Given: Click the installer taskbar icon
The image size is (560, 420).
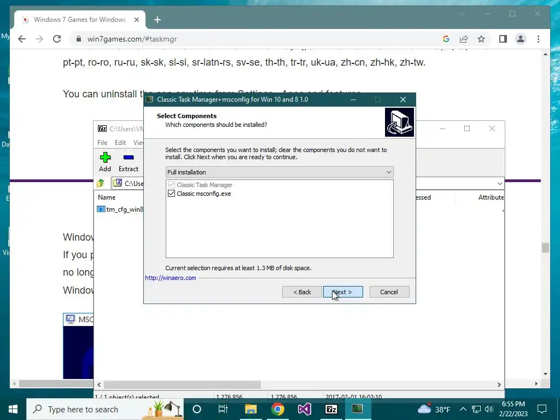Looking at the screenshot, I should 357,409.
